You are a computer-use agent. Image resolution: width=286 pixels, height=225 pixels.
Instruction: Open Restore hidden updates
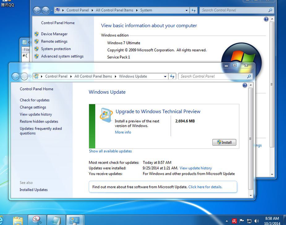(39, 121)
